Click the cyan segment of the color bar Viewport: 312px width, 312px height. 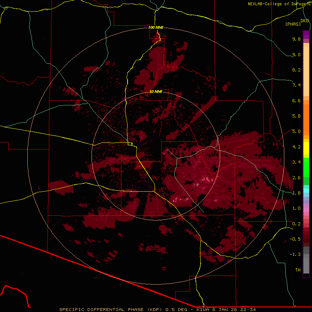pos(306,191)
